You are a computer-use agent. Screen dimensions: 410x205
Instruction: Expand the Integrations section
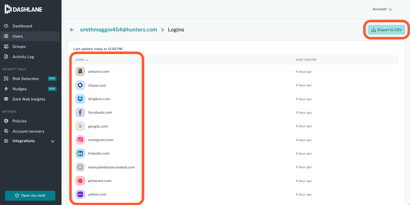29,141
